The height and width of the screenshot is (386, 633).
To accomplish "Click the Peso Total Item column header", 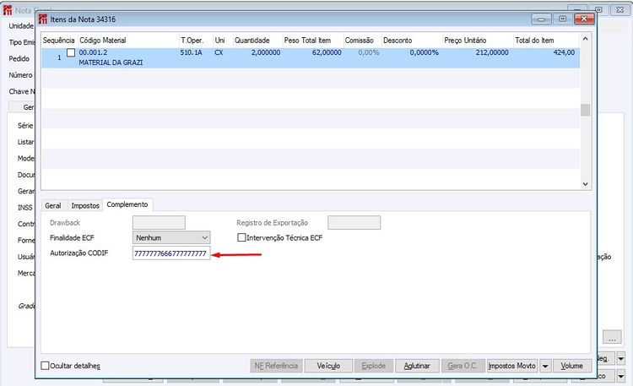I will click(312, 41).
